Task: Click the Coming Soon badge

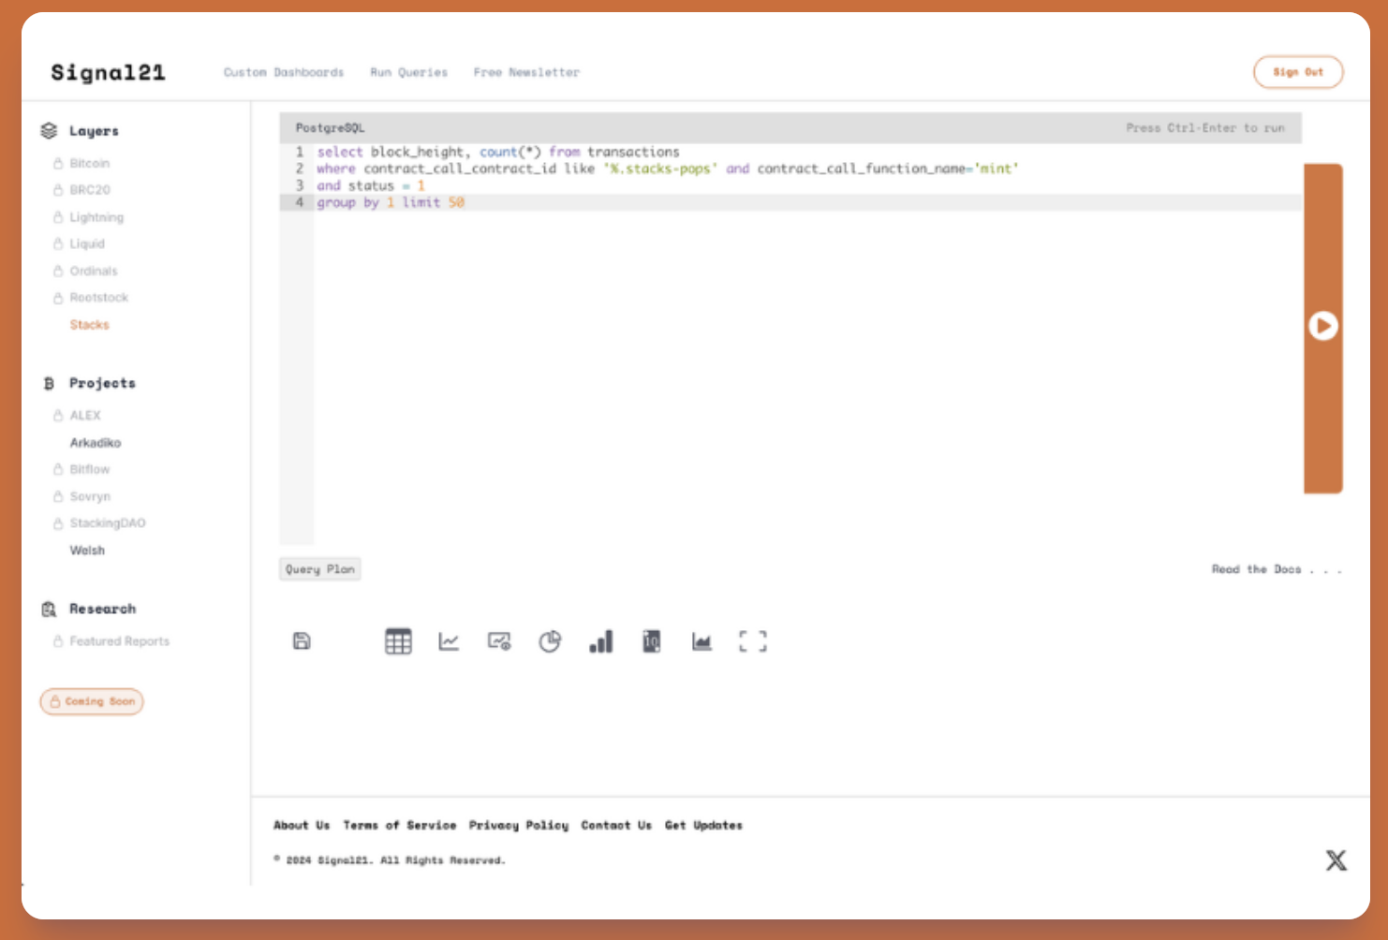Action: tap(91, 701)
